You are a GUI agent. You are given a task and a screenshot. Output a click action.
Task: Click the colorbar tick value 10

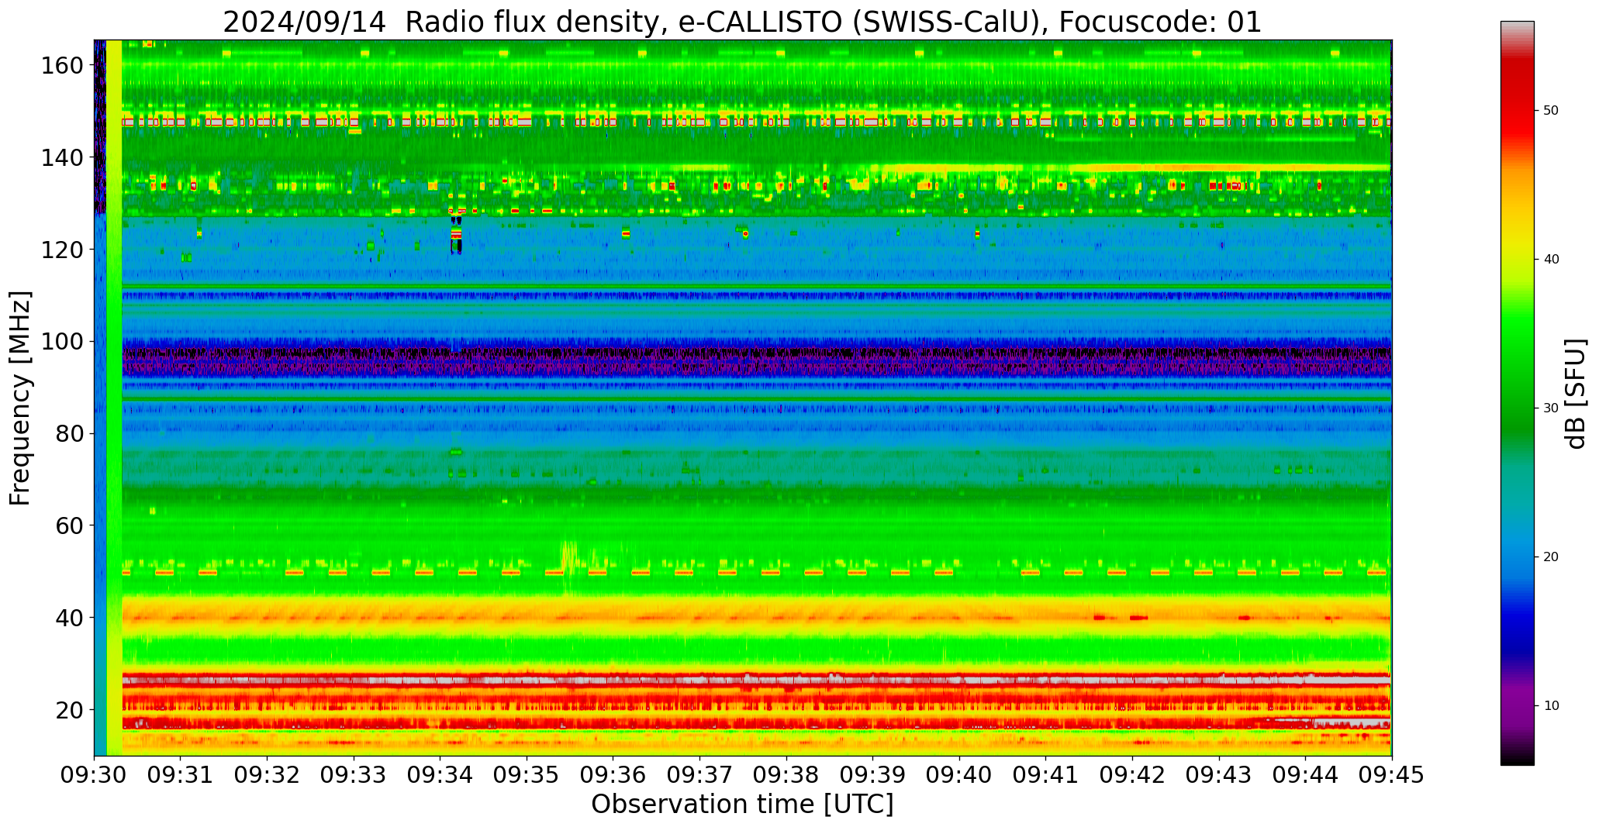click(1551, 706)
